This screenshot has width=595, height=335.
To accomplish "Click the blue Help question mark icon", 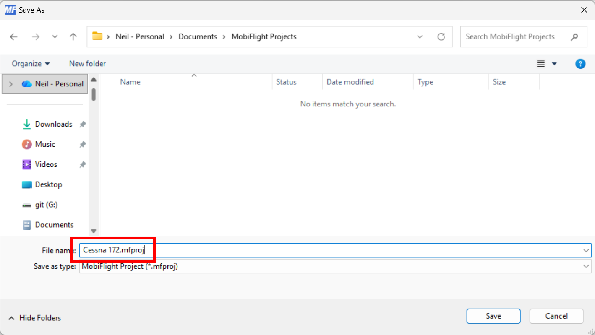I will 580,64.
